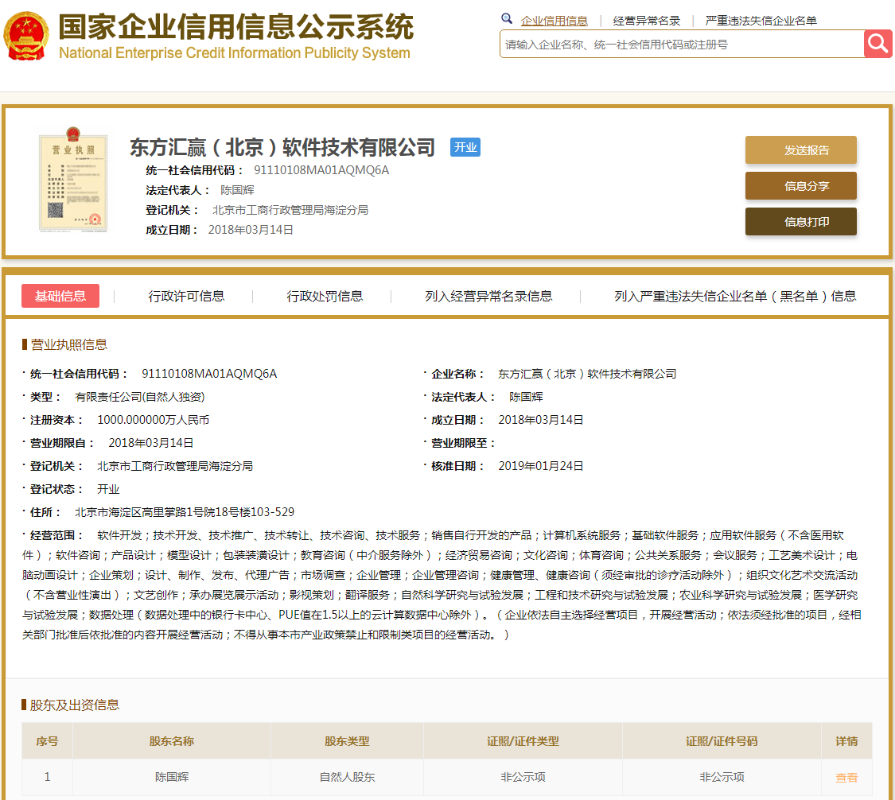Select the 经营异常名录 search category

coord(646,21)
